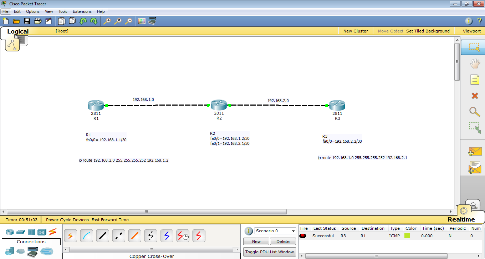Image resolution: width=485 pixels, height=259 pixels.
Task: Pick the Delete tool from right sidebar
Action: 474,96
